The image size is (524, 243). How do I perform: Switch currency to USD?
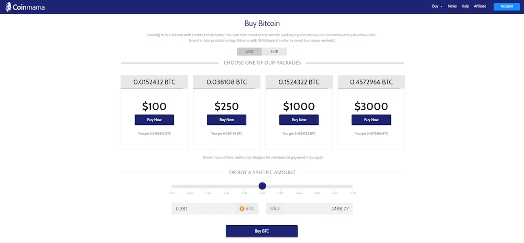click(249, 51)
